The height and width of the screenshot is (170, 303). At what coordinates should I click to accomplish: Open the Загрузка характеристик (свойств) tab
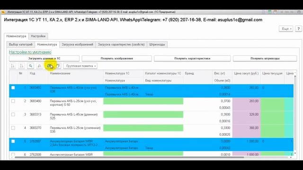pos(121,44)
